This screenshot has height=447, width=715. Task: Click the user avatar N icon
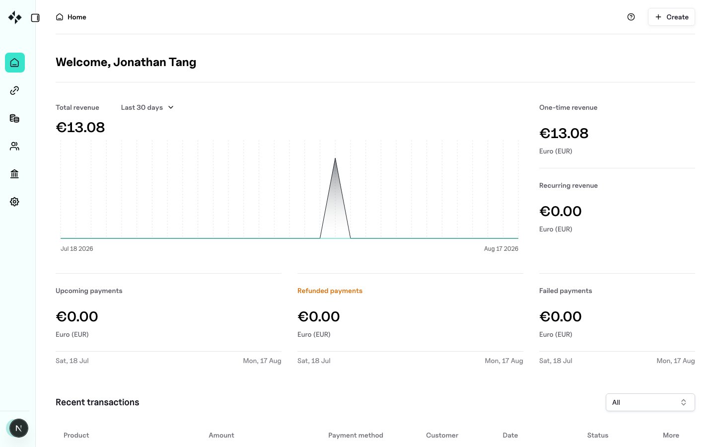(x=19, y=428)
